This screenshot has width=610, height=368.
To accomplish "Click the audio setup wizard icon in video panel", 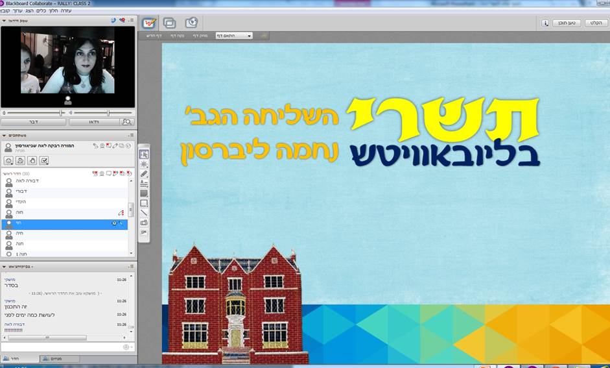I will (x=113, y=20).
